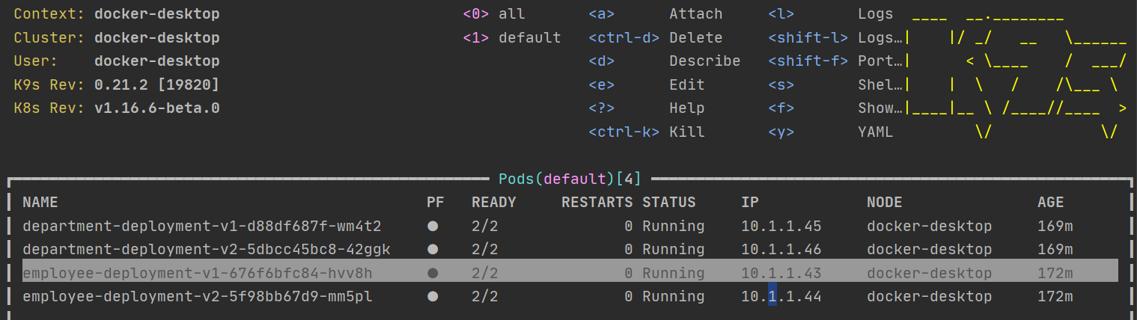Click the Delete command hint
The height and width of the screenshot is (320, 1137).
pyautogui.click(x=695, y=37)
